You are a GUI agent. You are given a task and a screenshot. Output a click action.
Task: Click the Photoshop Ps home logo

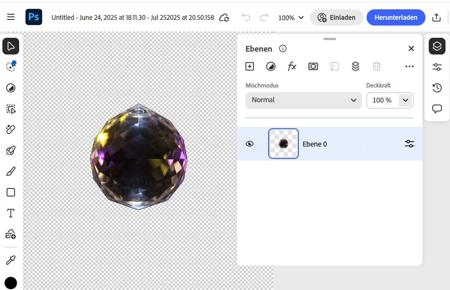[x=34, y=17]
